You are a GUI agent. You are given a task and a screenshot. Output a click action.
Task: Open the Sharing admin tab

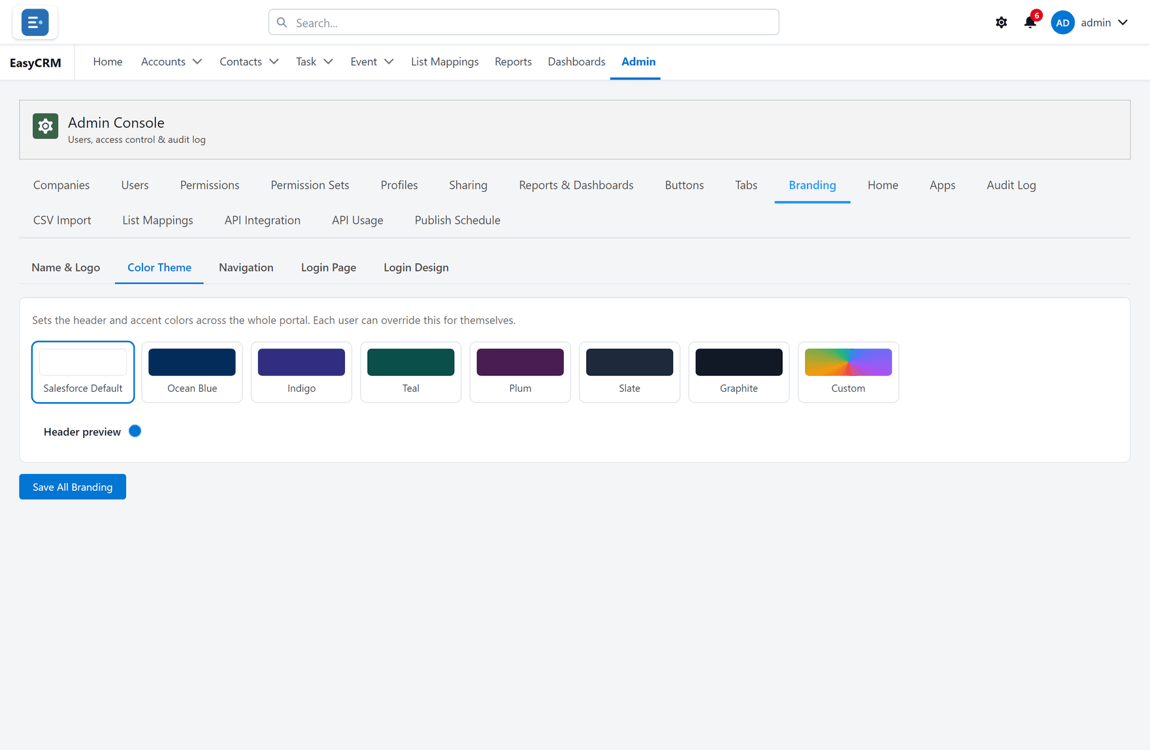pyautogui.click(x=468, y=185)
